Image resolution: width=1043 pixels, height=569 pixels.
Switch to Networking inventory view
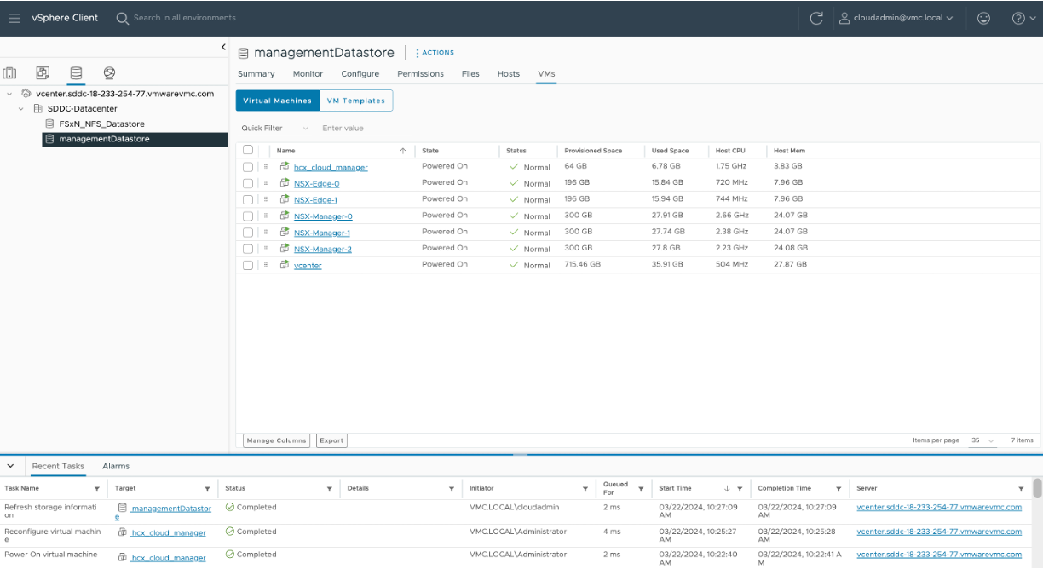click(109, 73)
